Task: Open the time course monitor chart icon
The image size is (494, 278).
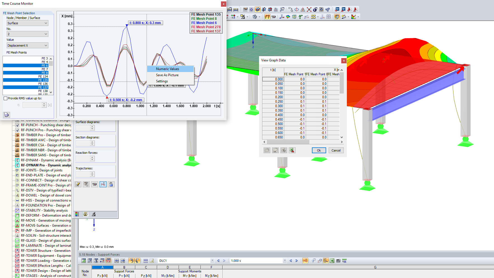Action: 103,184
